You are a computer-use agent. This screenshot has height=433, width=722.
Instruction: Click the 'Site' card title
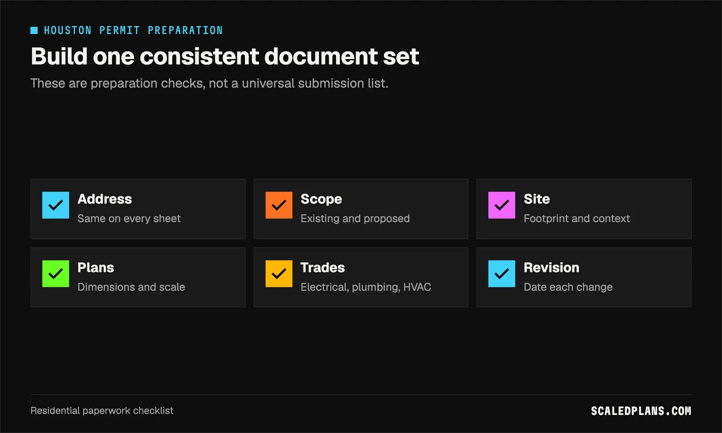coord(537,199)
